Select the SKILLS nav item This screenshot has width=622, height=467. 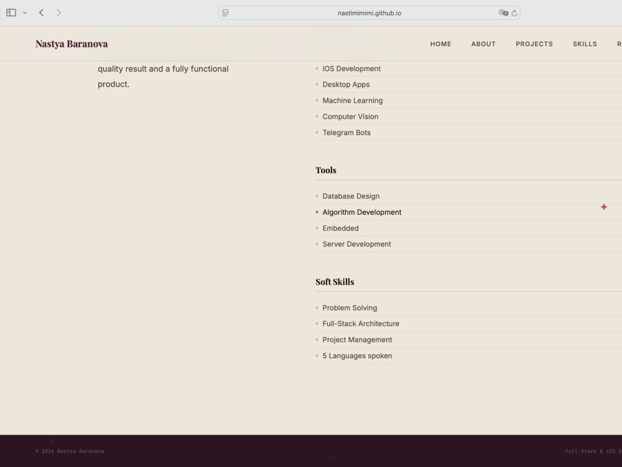pyautogui.click(x=585, y=44)
